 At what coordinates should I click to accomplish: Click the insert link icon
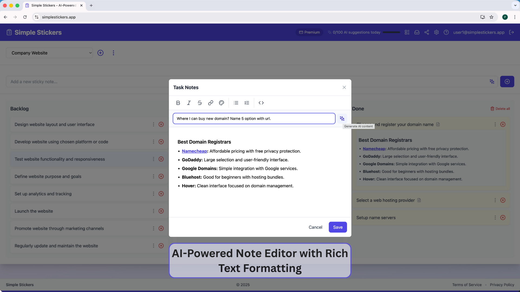210,103
